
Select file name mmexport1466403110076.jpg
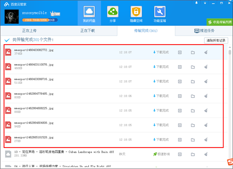pos(34,65)
